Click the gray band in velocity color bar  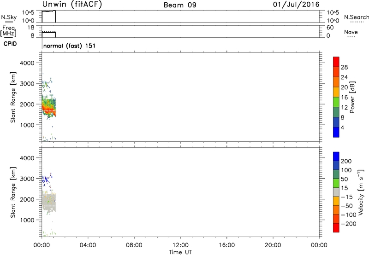pyautogui.click(x=336, y=192)
